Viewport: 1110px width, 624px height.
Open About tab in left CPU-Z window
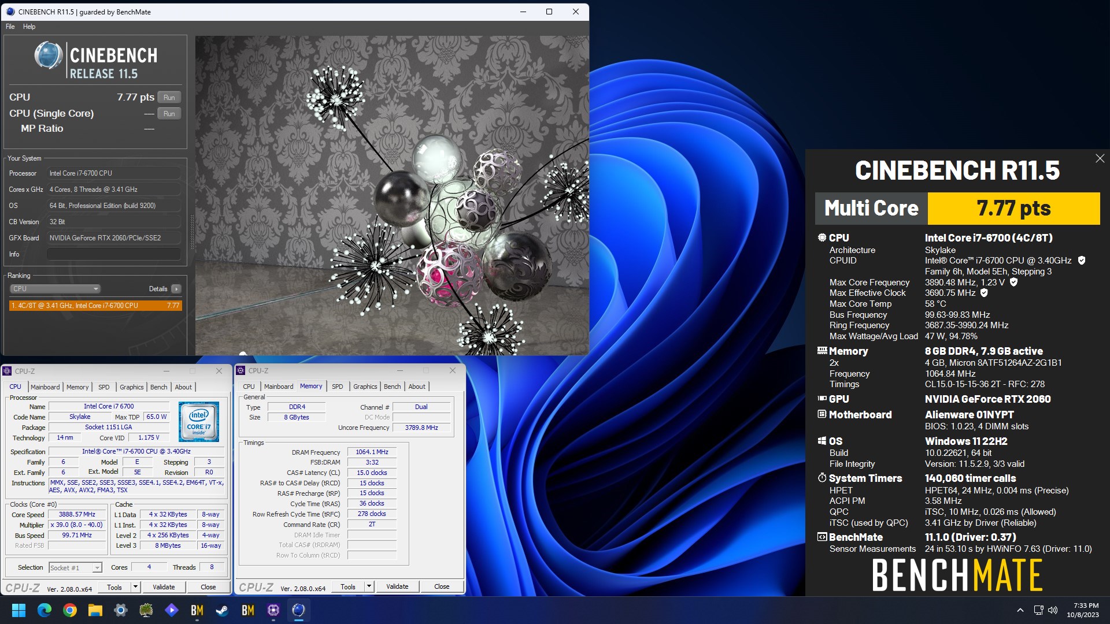point(183,387)
